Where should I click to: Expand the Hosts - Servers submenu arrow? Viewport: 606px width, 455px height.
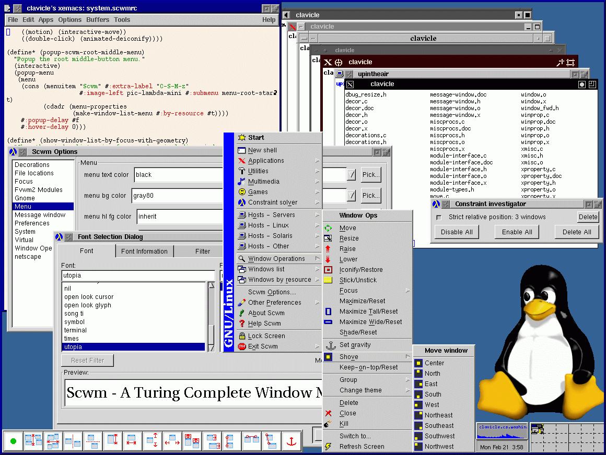[x=317, y=215]
